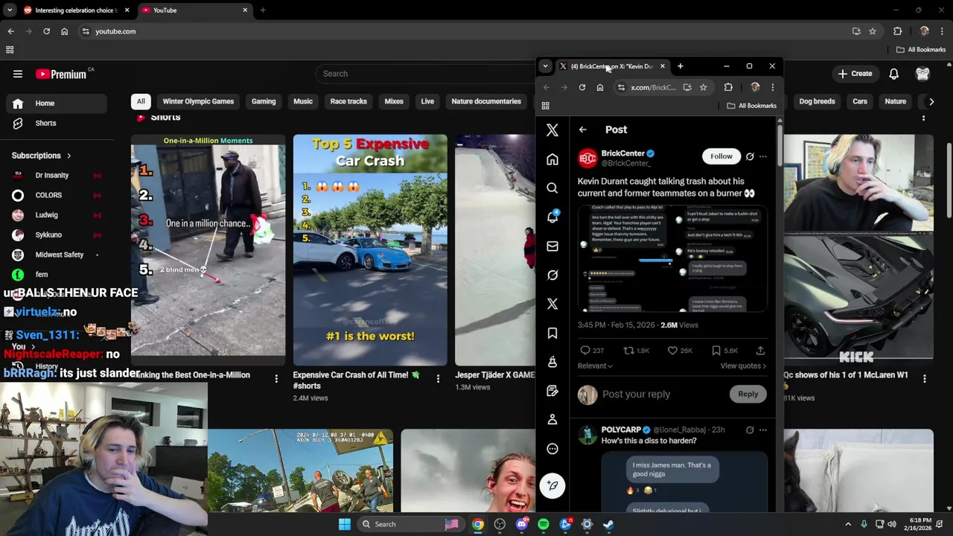Select Nature documentaries filter chip
Viewport: 953px width, 536px height.
point(486,101)
